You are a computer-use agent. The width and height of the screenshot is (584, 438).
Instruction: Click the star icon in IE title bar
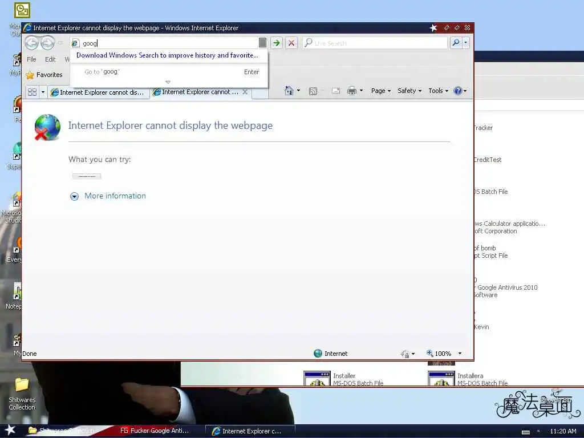point(433,28)
